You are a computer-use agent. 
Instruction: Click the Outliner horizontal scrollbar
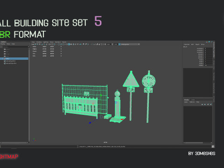point(14,142)
